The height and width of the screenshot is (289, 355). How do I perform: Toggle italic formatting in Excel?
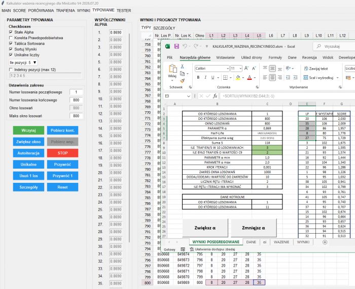click(205, 78)
